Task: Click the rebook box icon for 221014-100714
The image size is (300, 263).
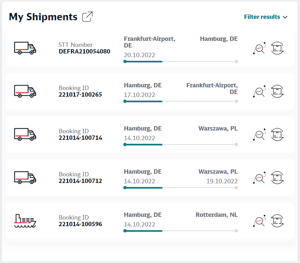Action: pyautogui.click(x=277, y=134)
